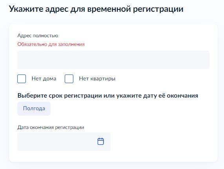
Task: Click the "Дата окончания регистрации" label
Action: click(51, 127)
